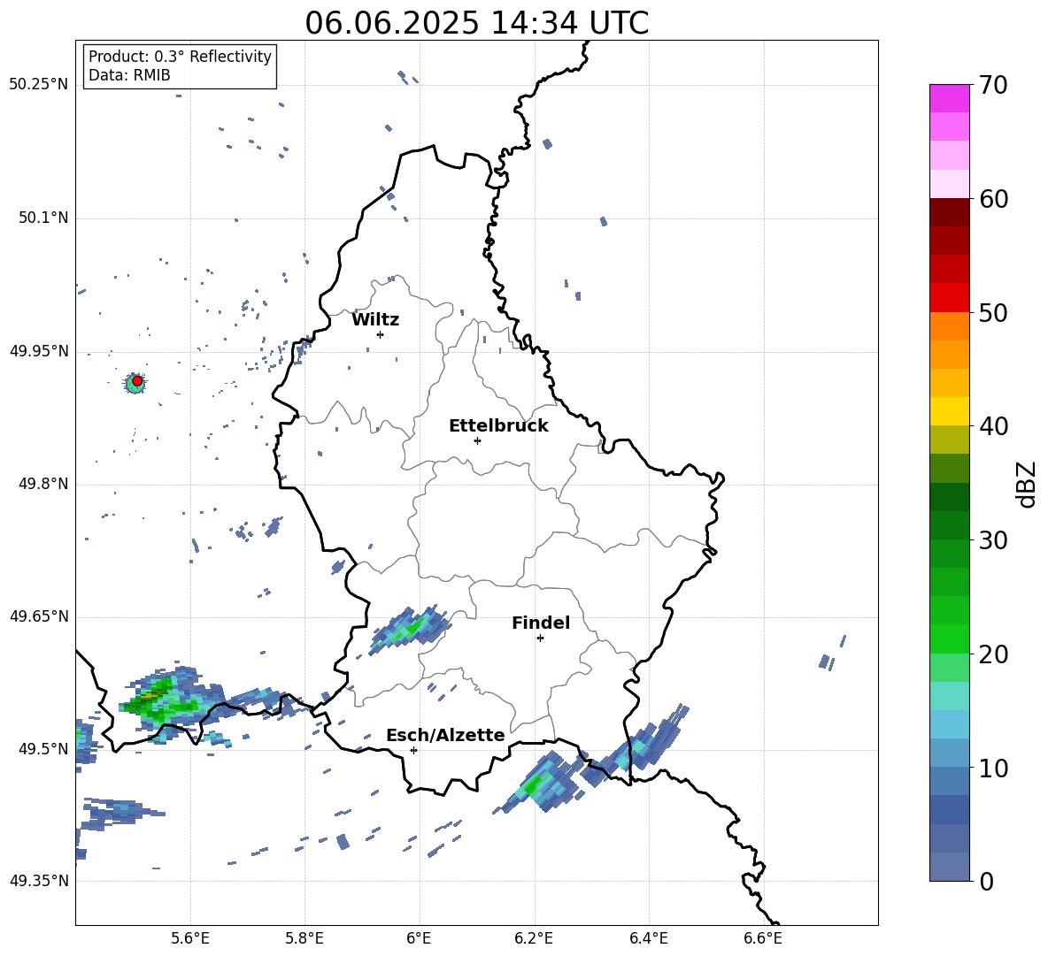The width and height of the screenshot is (1048, 956).
Task: Click the colorbar tick value 0
Action: click(x=987, y=881)
